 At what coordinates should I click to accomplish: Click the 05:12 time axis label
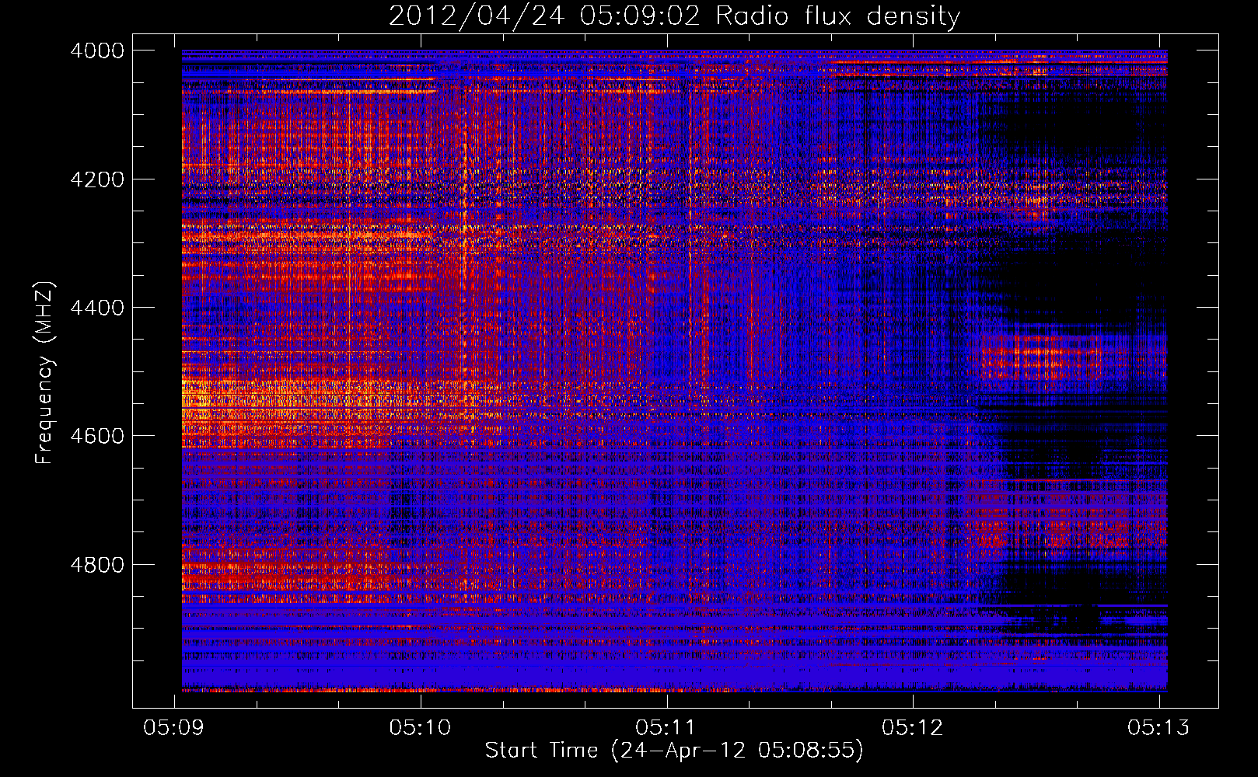pyautogui.click(x=913, y=727)
